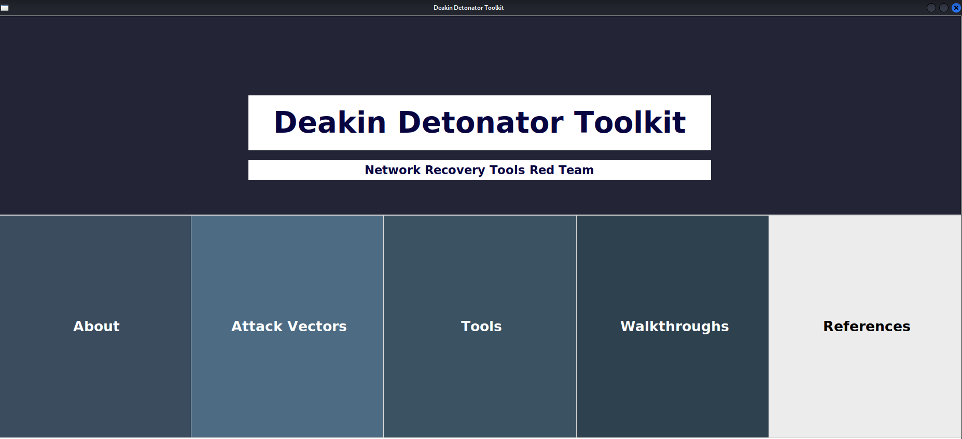This screenshot has height=439, width=962.
Task: Click the Deakin Detonator Toolkit heading banner
Action: click(480, 123)
